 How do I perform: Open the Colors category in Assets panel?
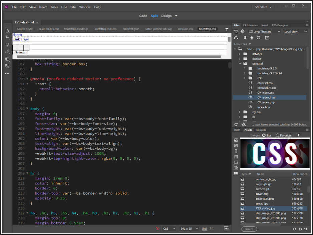236,146
